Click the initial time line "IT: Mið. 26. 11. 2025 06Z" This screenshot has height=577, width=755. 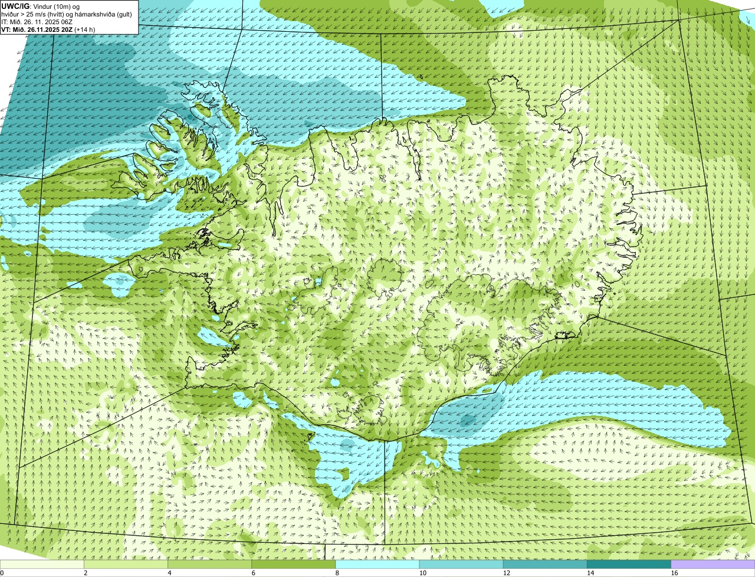[37, 21]
